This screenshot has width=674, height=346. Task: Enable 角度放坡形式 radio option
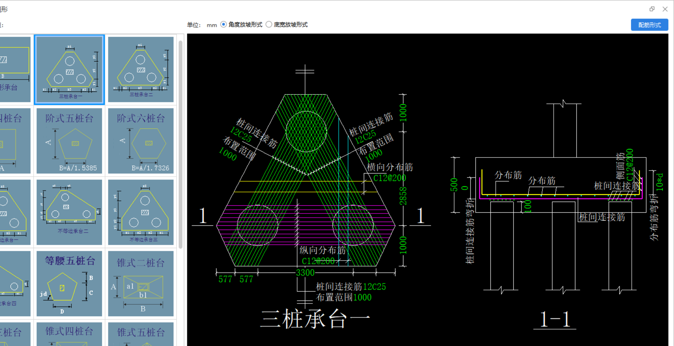pyautogui.click(x=224, y=24)
